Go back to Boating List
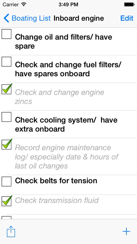The width and height of the screenshot is (137, 244). tap(27, 18)
